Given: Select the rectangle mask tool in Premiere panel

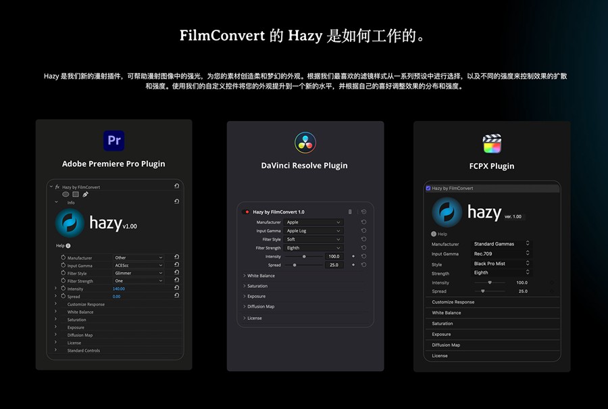Looking at the screenshot, I should [75, 193].
